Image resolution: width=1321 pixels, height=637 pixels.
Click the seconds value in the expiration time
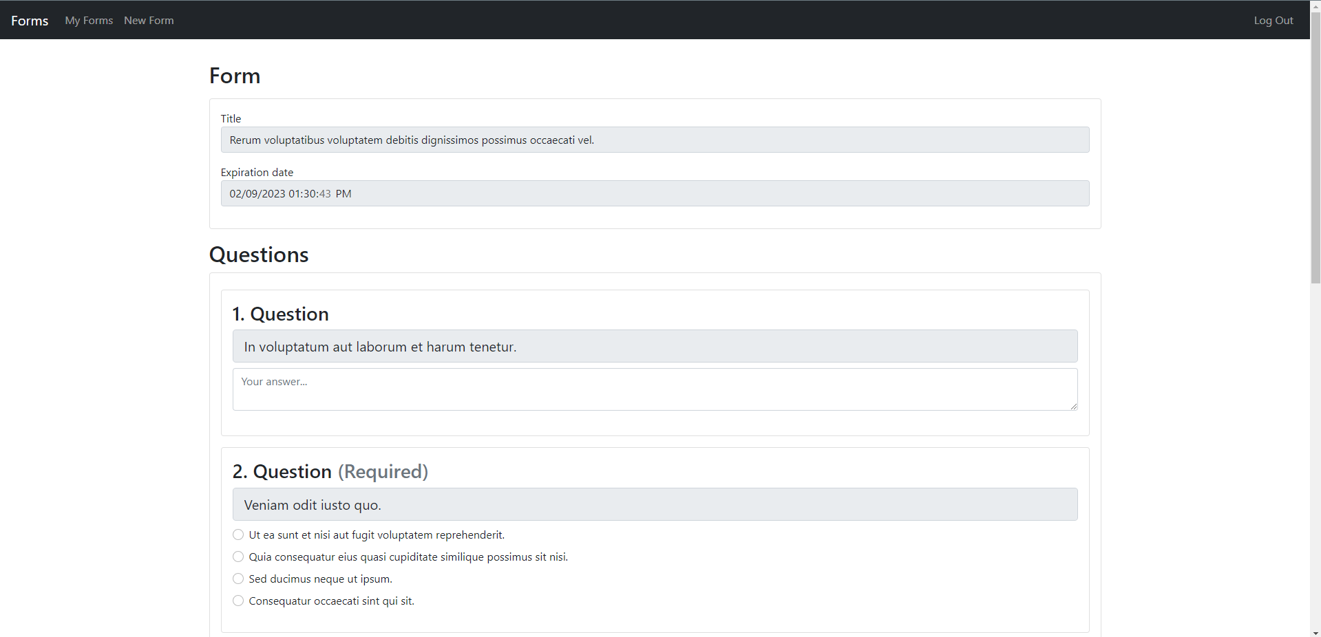coord(325,193)
